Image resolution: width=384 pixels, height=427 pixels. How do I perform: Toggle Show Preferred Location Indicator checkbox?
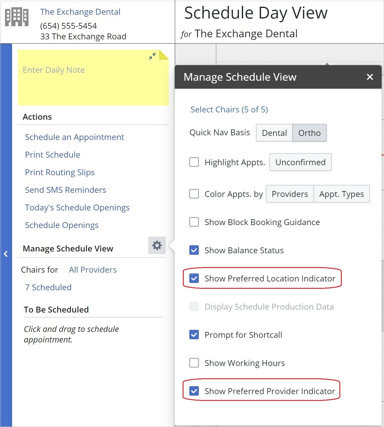pyautogui.click(x=194, y=278)
